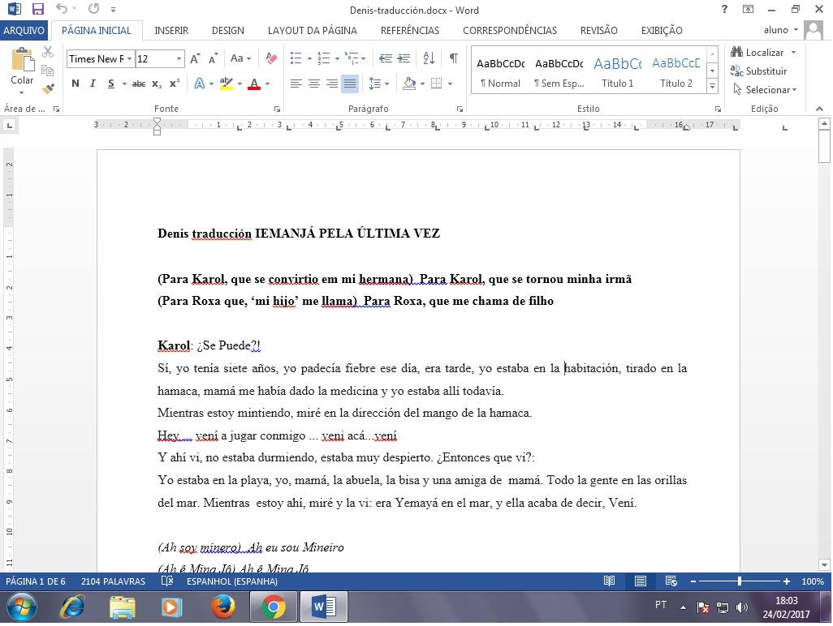Save the document with the floppy icon
The image size is (833, 626).
(37, 9)
